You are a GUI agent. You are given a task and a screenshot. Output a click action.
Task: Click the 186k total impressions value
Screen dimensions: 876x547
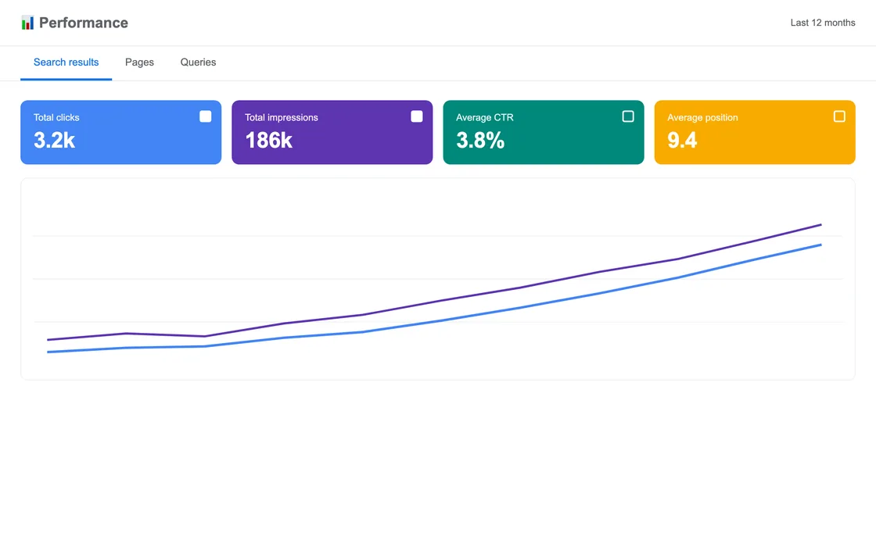(269, 140)
